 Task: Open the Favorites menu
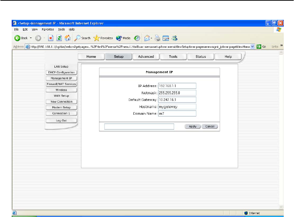tap(48, 29)
